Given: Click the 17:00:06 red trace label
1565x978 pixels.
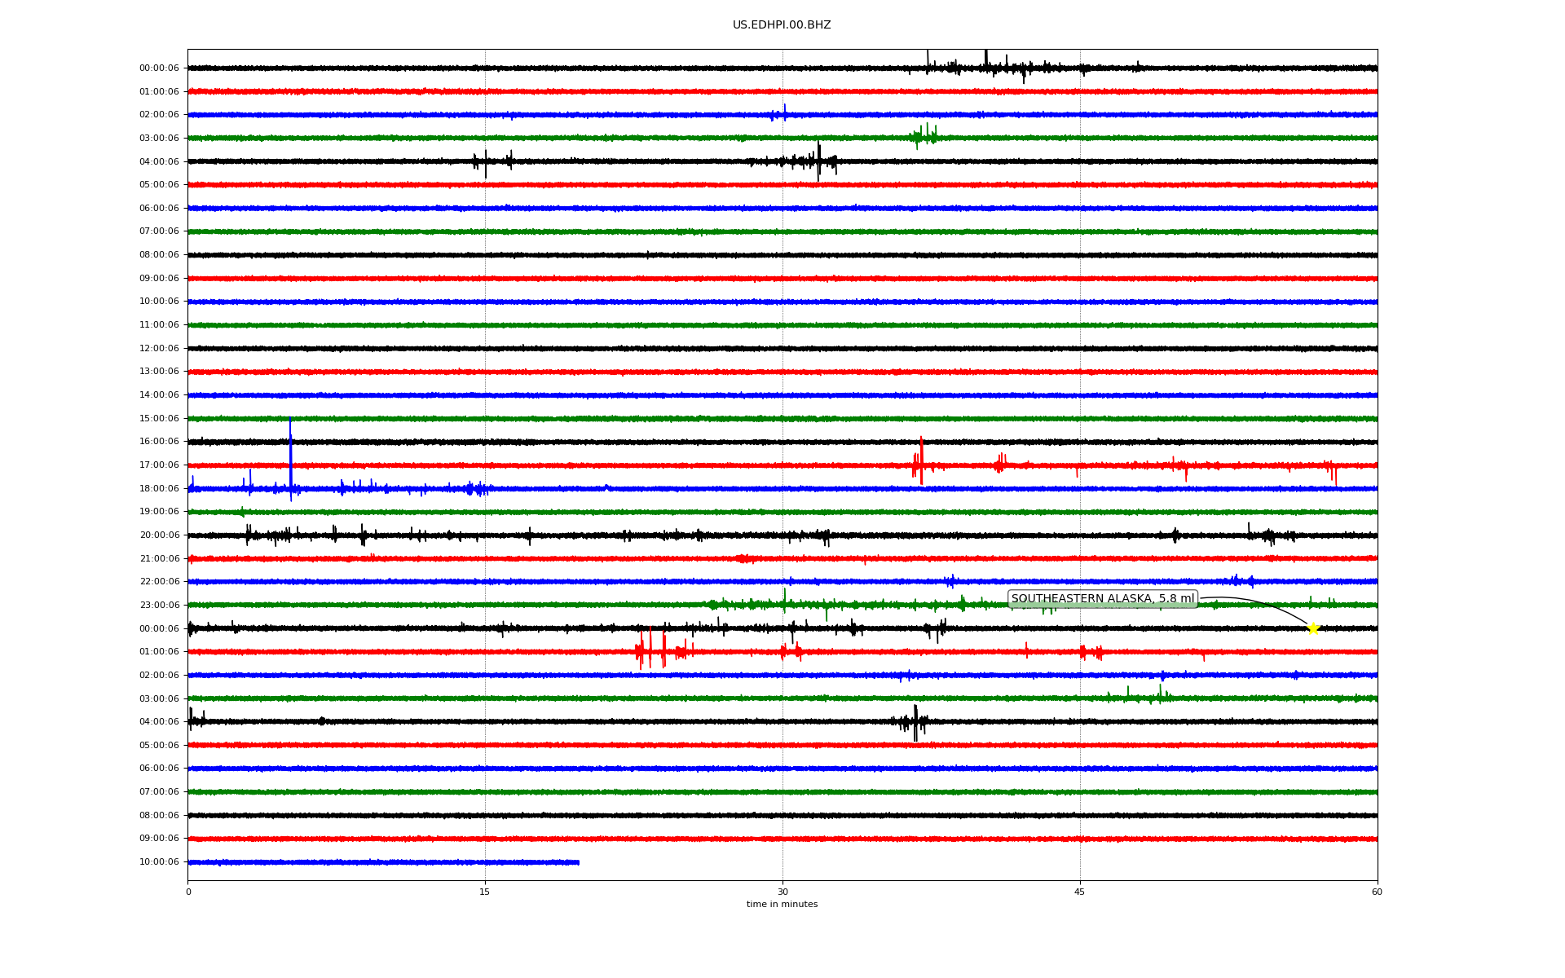Looking at the screenshot, I should coord(159,465).
